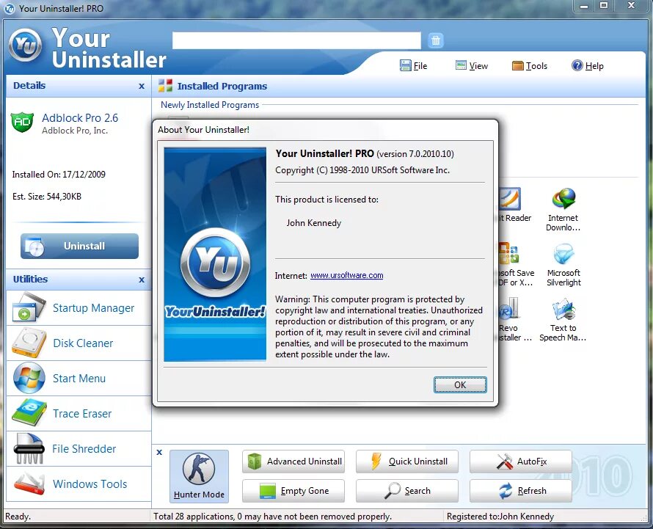Screen dimensions: 653x529
Task: Click the Uninstall button in Details
Action: pos(79,247)
